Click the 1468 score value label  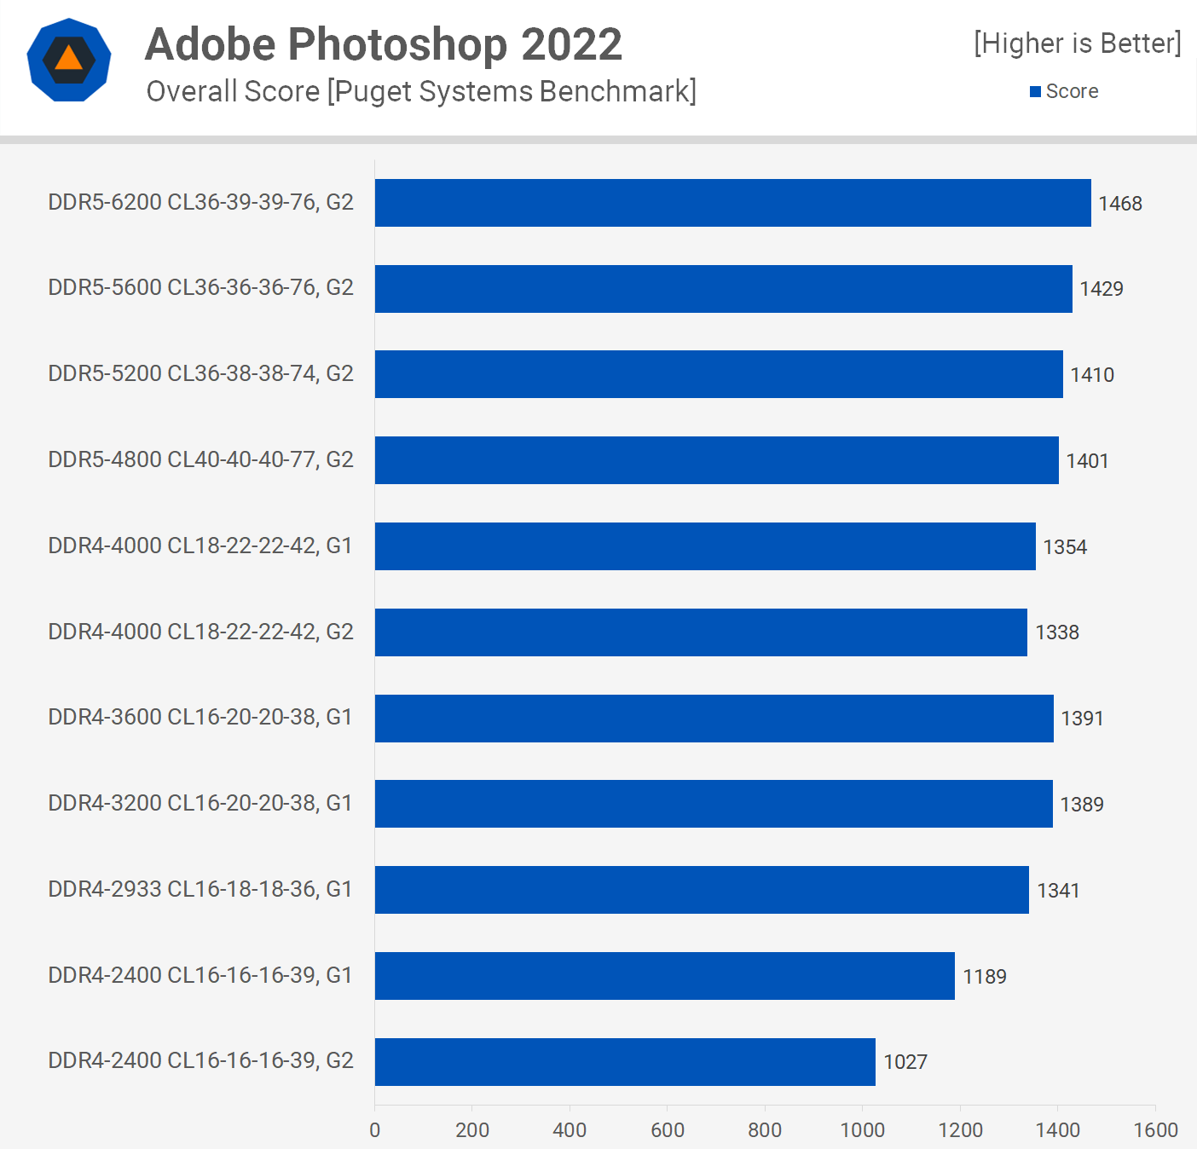coord(1120,204)
